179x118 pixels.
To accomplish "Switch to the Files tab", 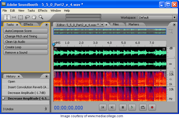I will 116,24.
